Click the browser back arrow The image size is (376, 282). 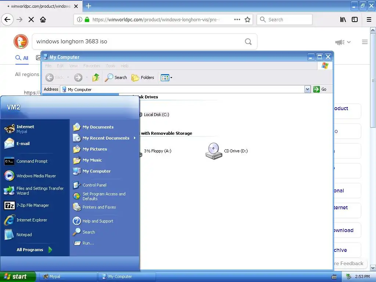(7, 19)
